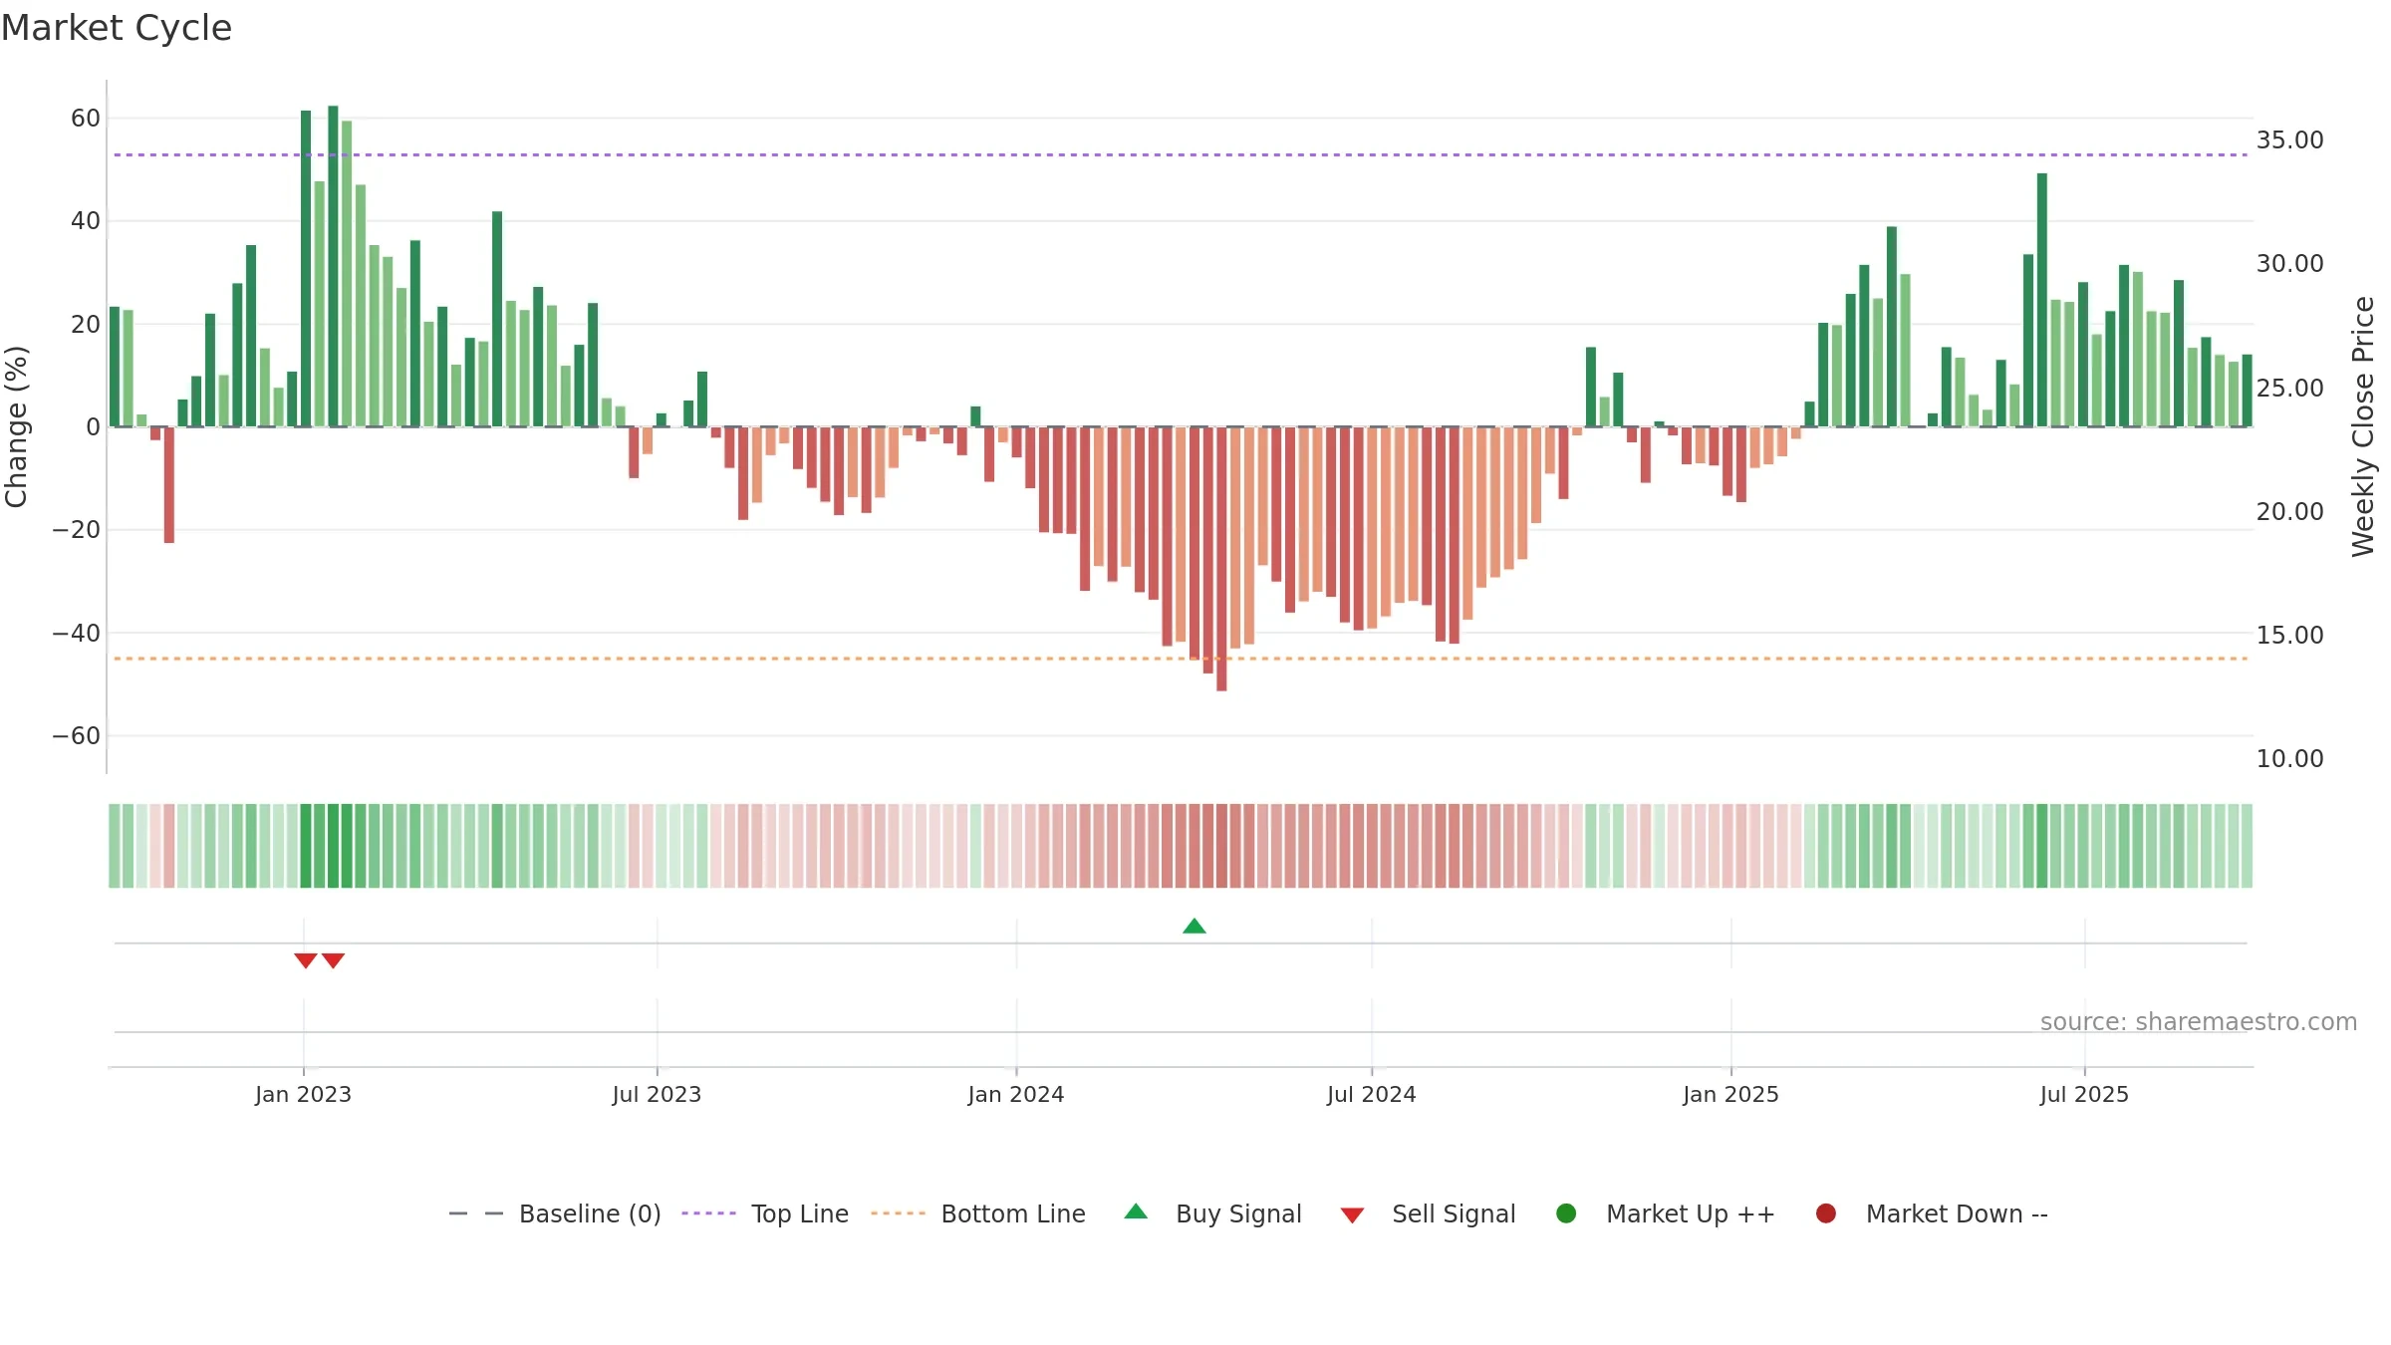The height and width of the screenshot is (1345, 2391).
Task: Click the Jul 2024 axis label
Action: 1371,1095
